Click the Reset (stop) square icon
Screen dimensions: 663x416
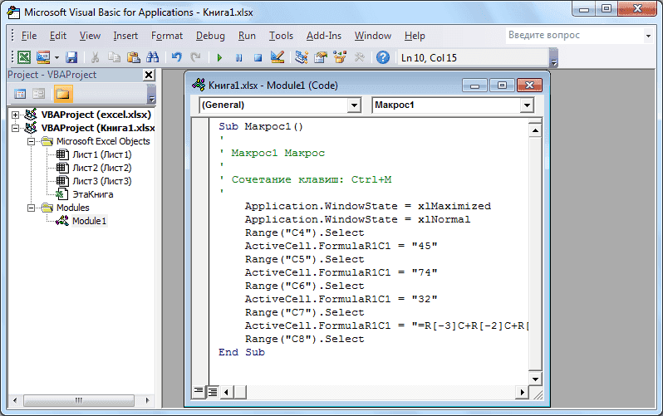(258, 58)
